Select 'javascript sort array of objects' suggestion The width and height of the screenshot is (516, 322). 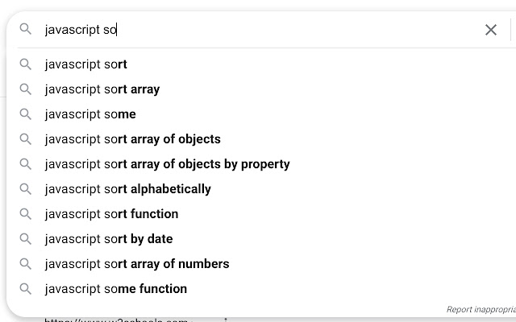coord(132,139)
